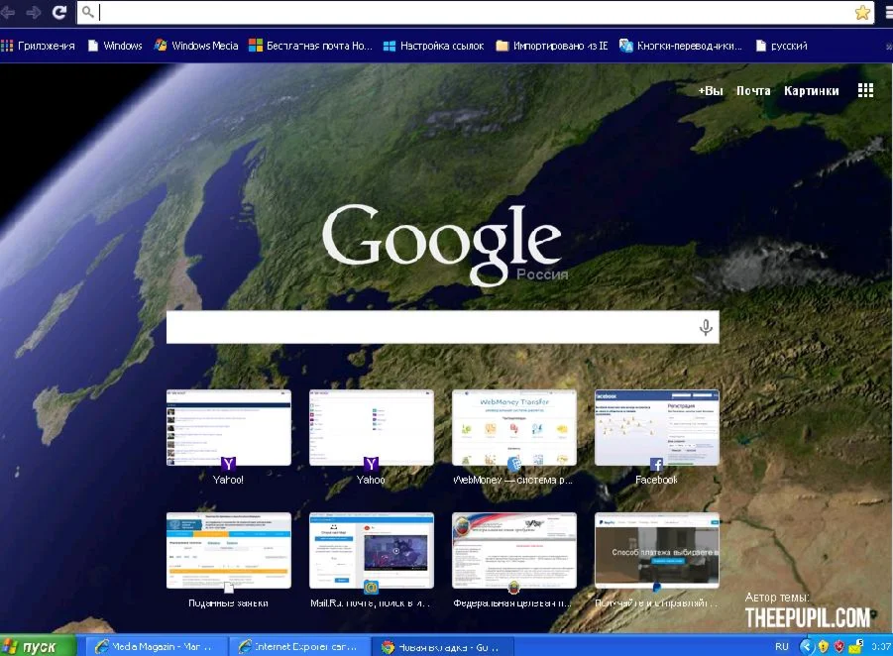893x656 pixels.
Task: Switch to the Media Magazin taskbar window
Action: click(157, 646)
